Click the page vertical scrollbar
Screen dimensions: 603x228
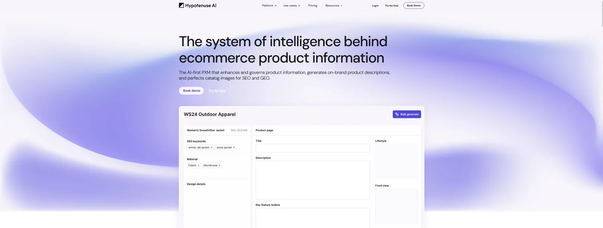601,13
